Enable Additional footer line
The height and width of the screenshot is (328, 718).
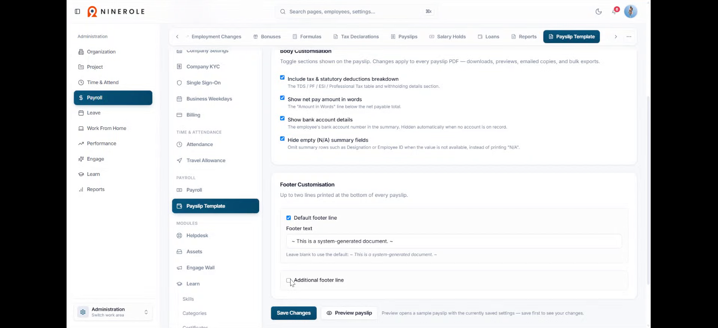(289, 280)
